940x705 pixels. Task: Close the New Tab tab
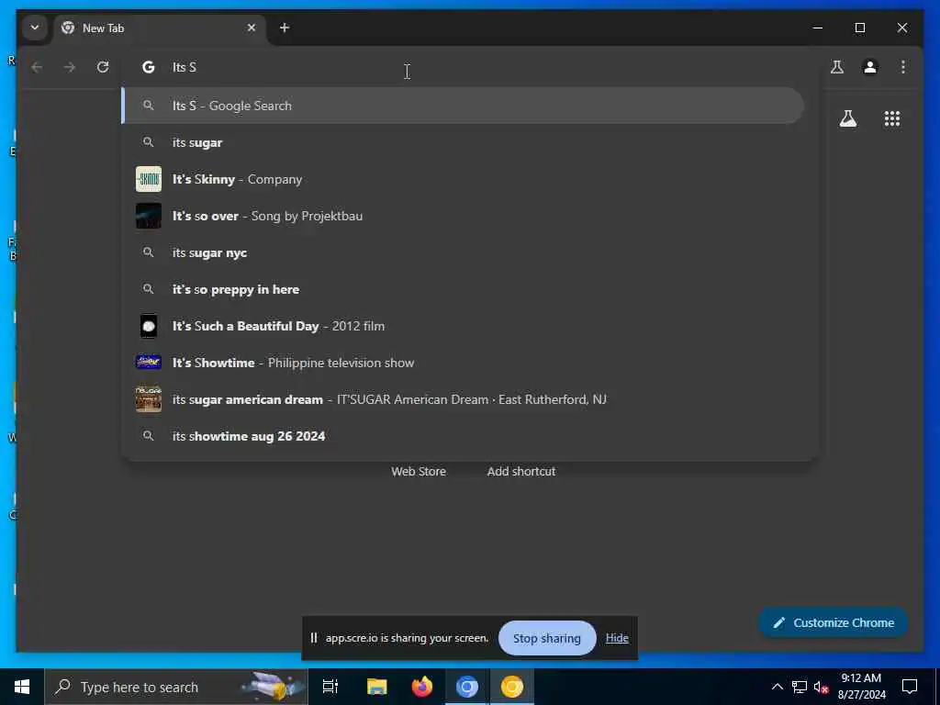[x=252, y=28]
